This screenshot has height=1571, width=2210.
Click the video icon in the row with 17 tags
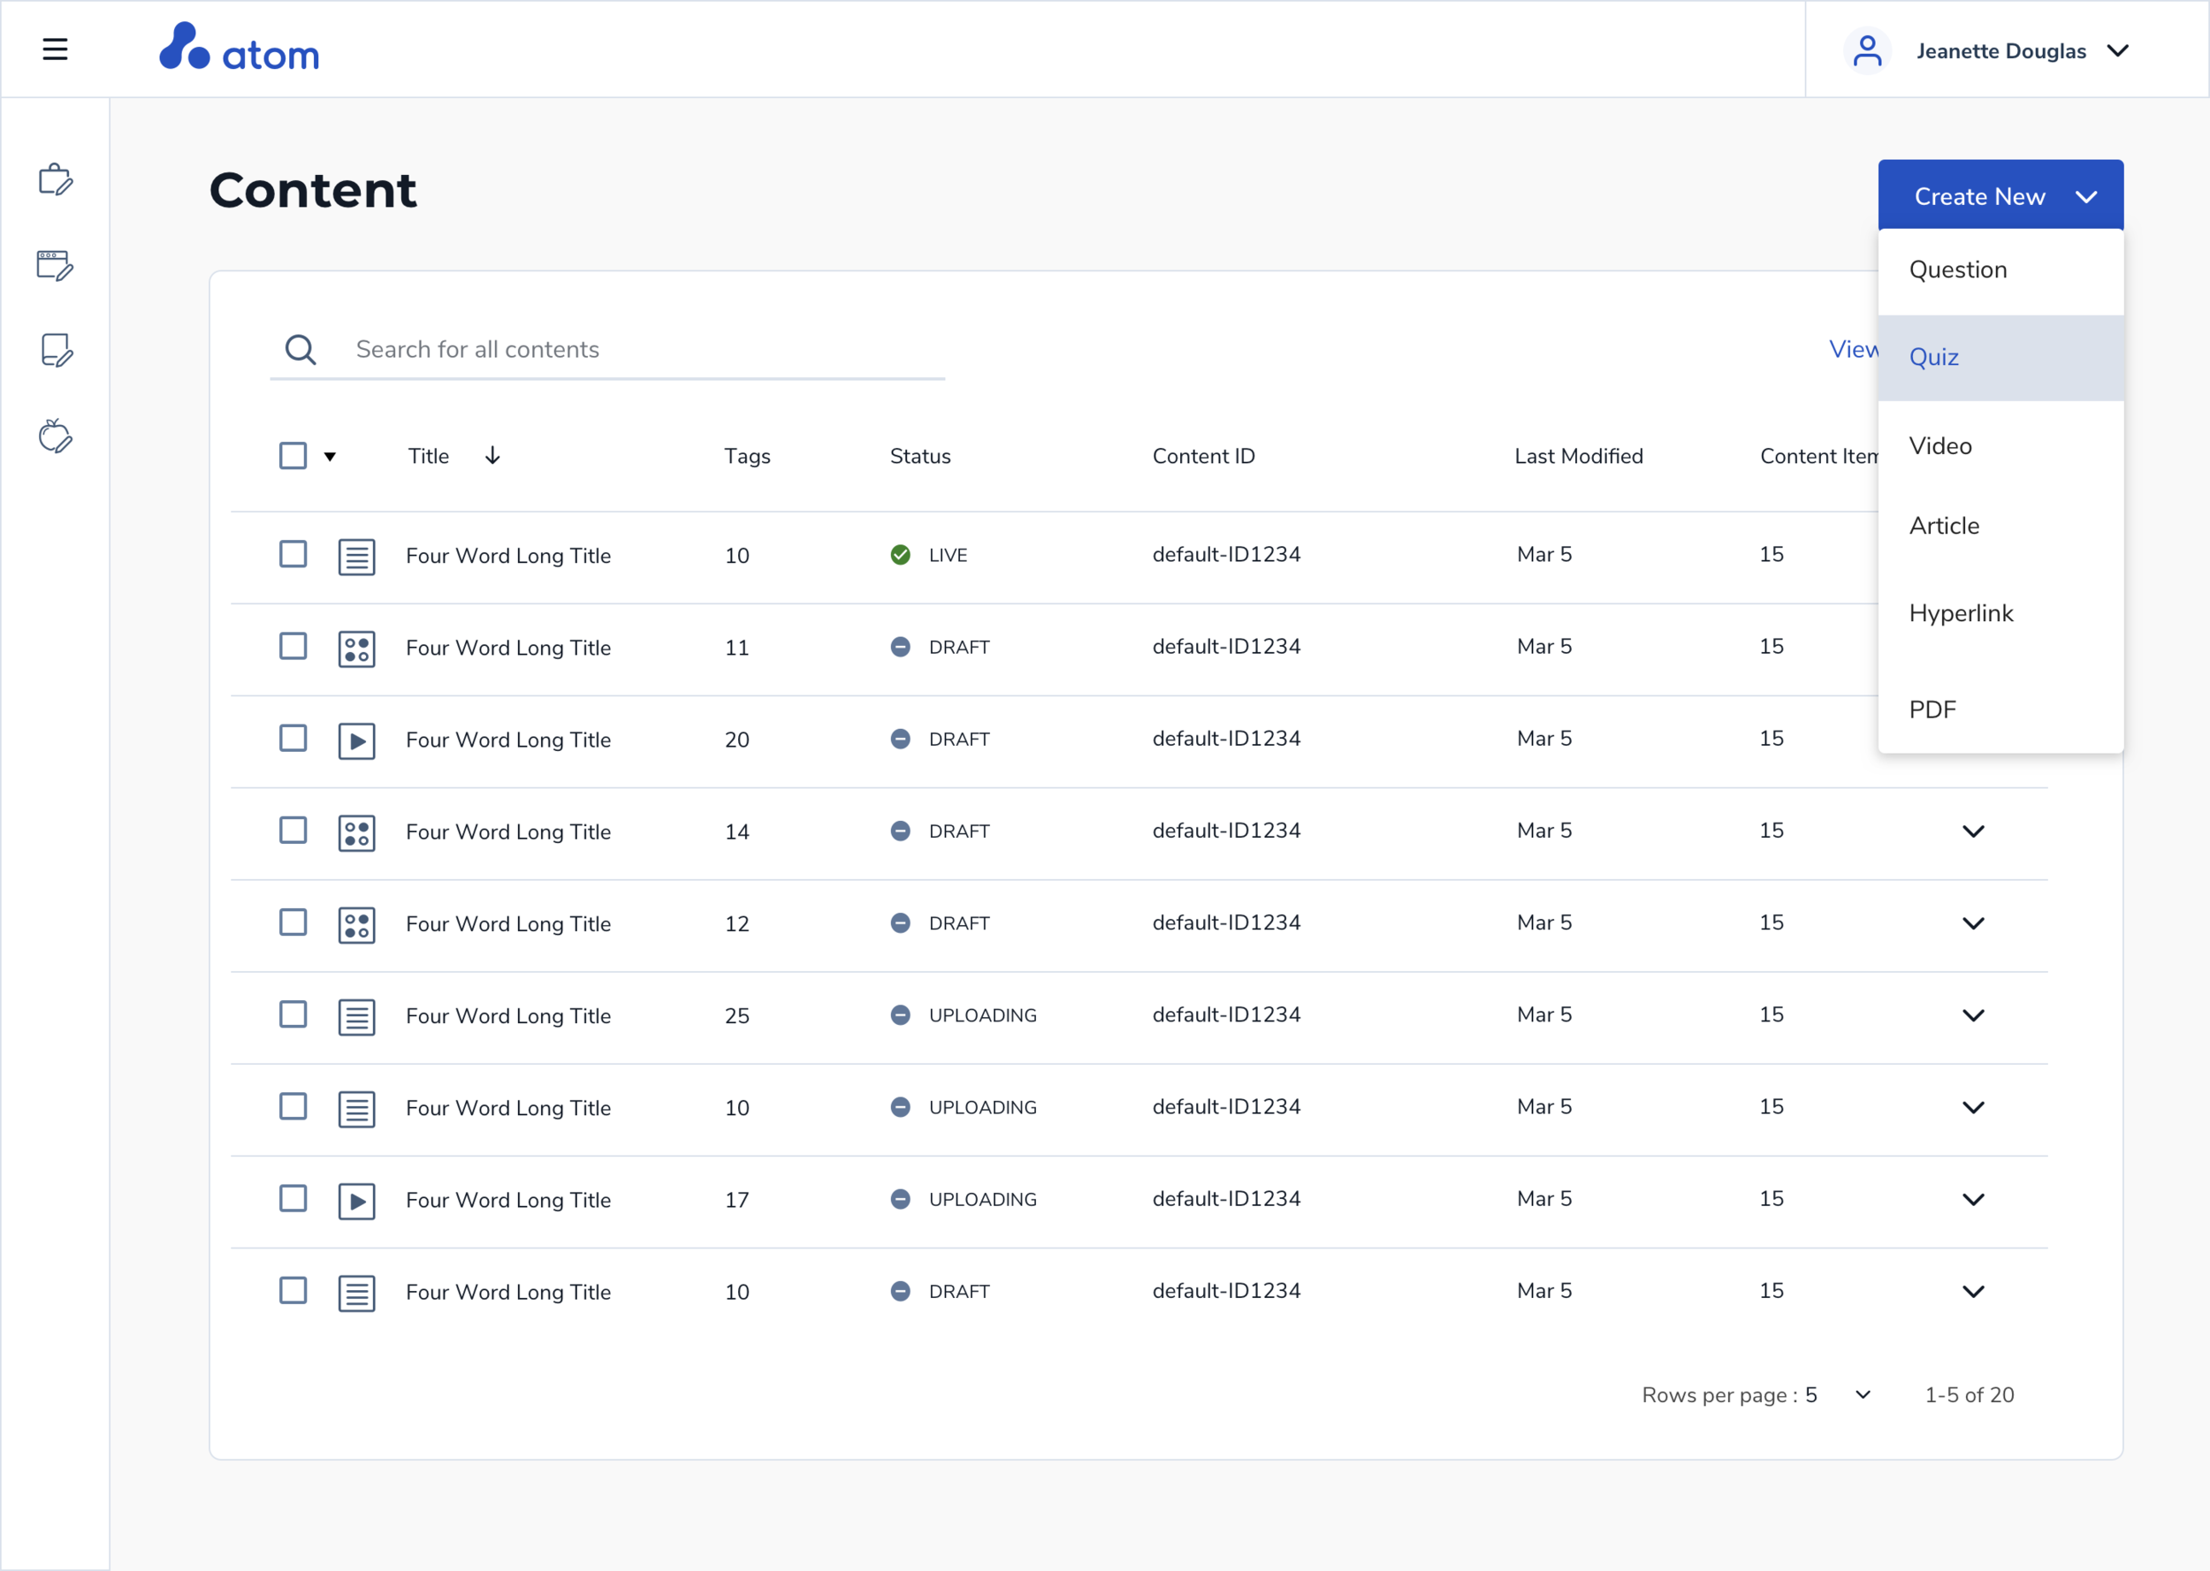357,1201
